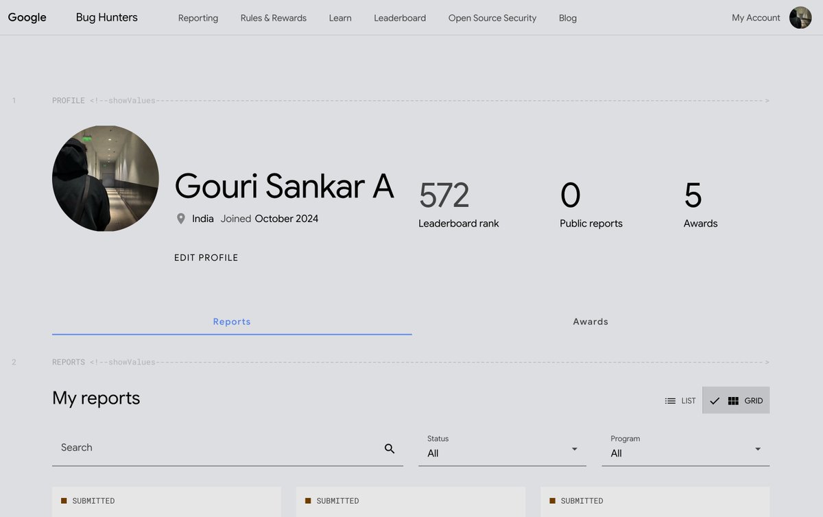
Task: Click the Awards count 5
Action: [x=693, y=195]
